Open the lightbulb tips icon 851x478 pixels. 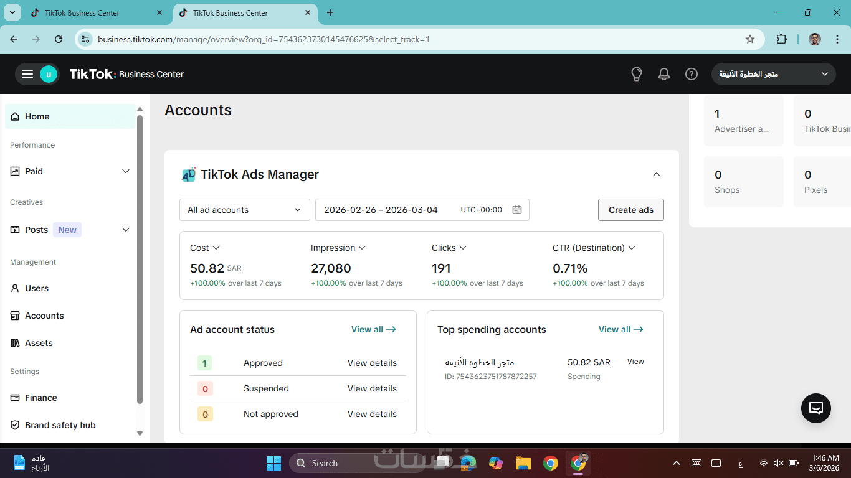637,74
